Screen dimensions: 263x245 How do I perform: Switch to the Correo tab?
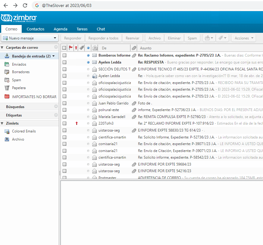[11, 29]
